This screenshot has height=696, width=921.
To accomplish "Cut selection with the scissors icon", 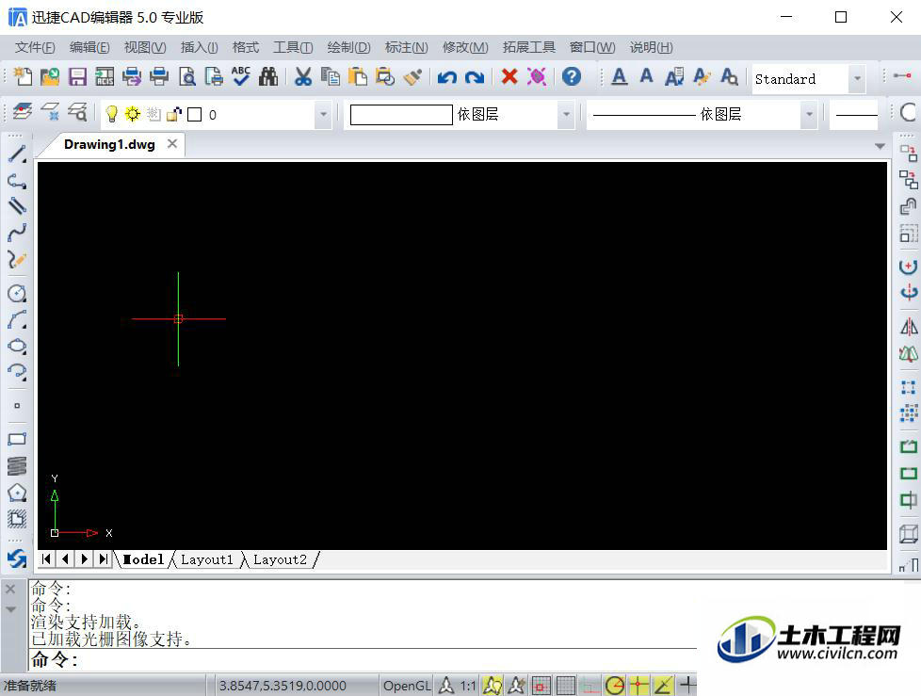I will pyautogui.click(x=303, y=76).
